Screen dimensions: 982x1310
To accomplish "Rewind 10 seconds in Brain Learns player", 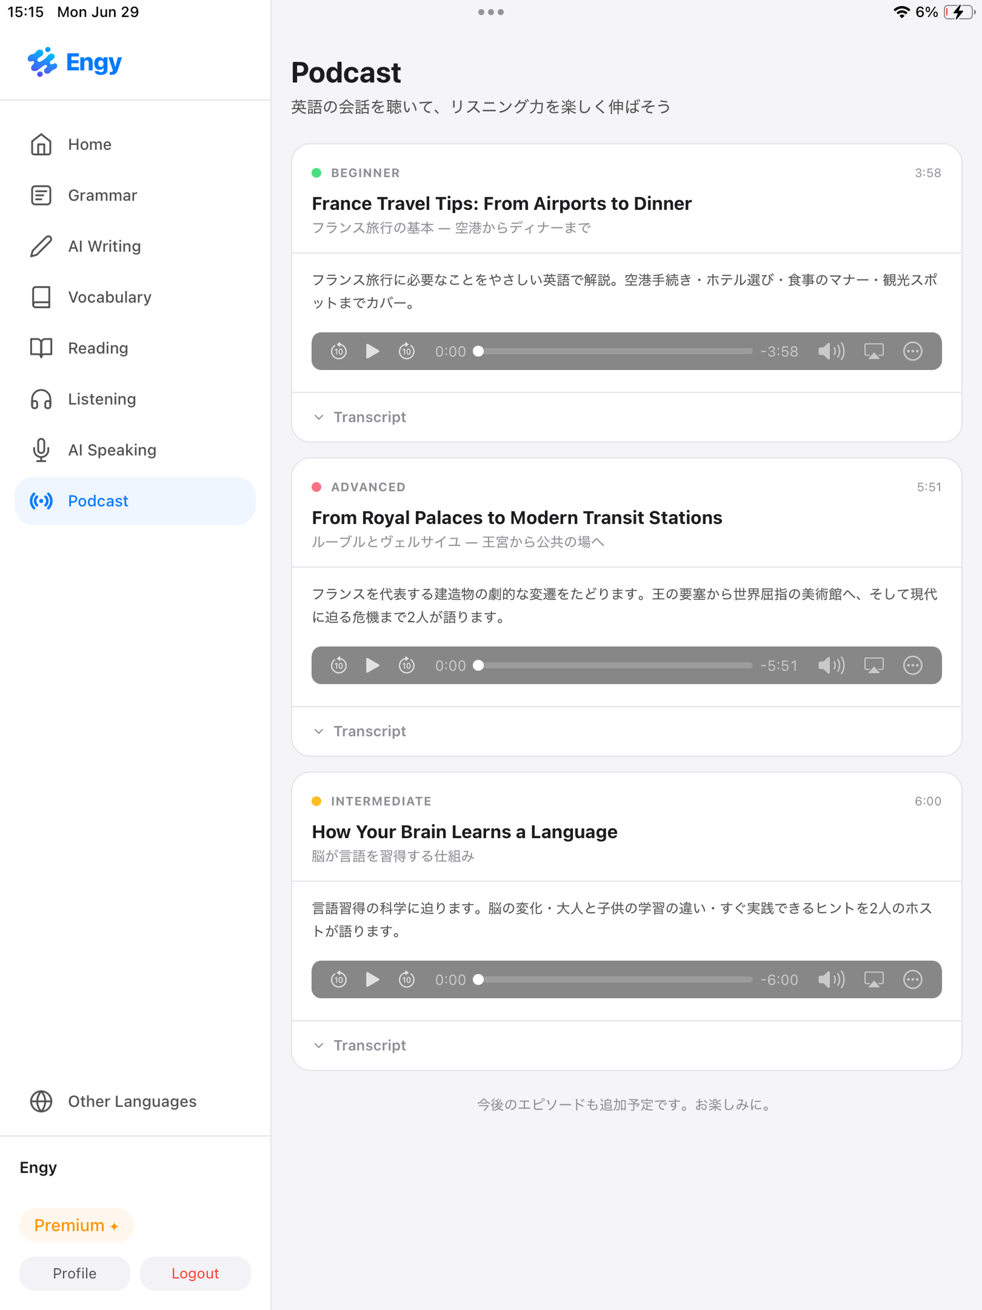I will pos(338,980).
